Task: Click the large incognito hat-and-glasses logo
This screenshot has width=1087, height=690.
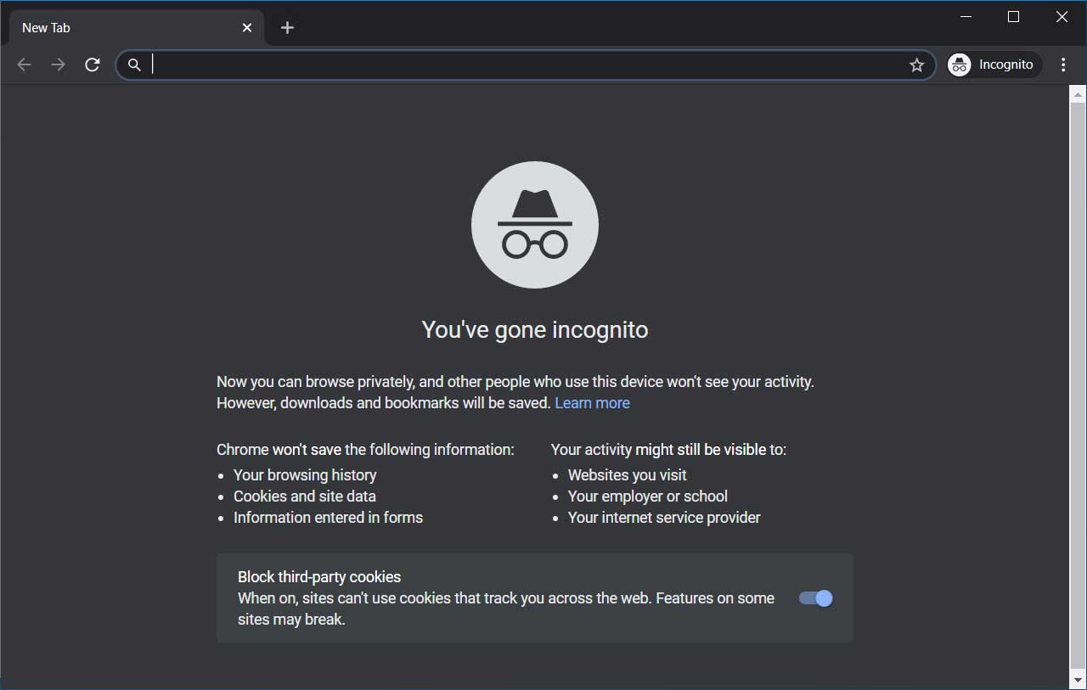Action: click(x=535, y=225)
